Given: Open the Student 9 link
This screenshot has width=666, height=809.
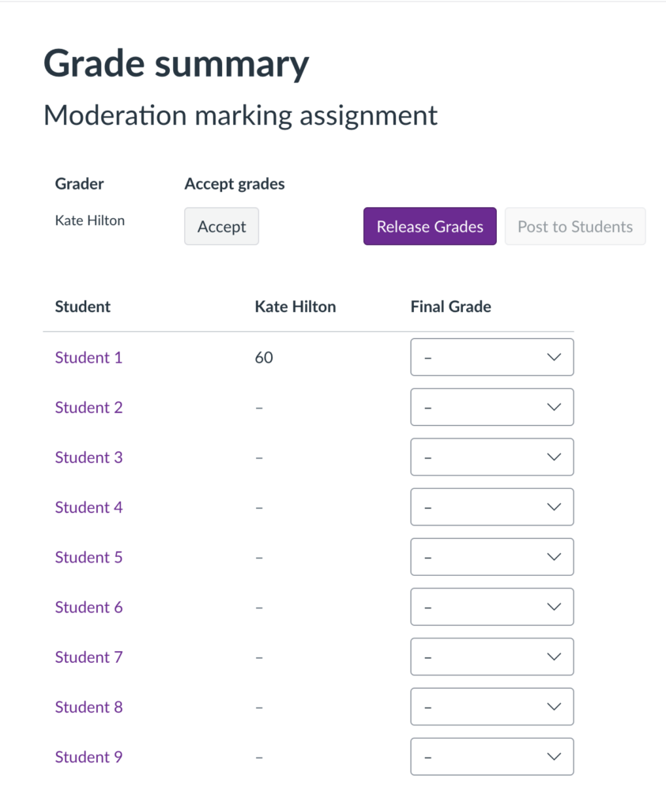Looking at the screenshot, I should (x=88, y=756).
